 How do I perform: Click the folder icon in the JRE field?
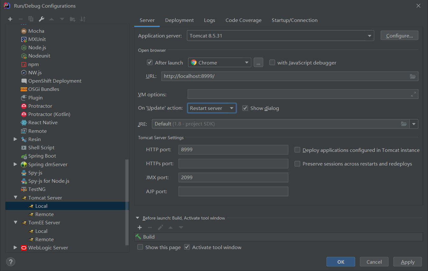click(x=404, y=124)
